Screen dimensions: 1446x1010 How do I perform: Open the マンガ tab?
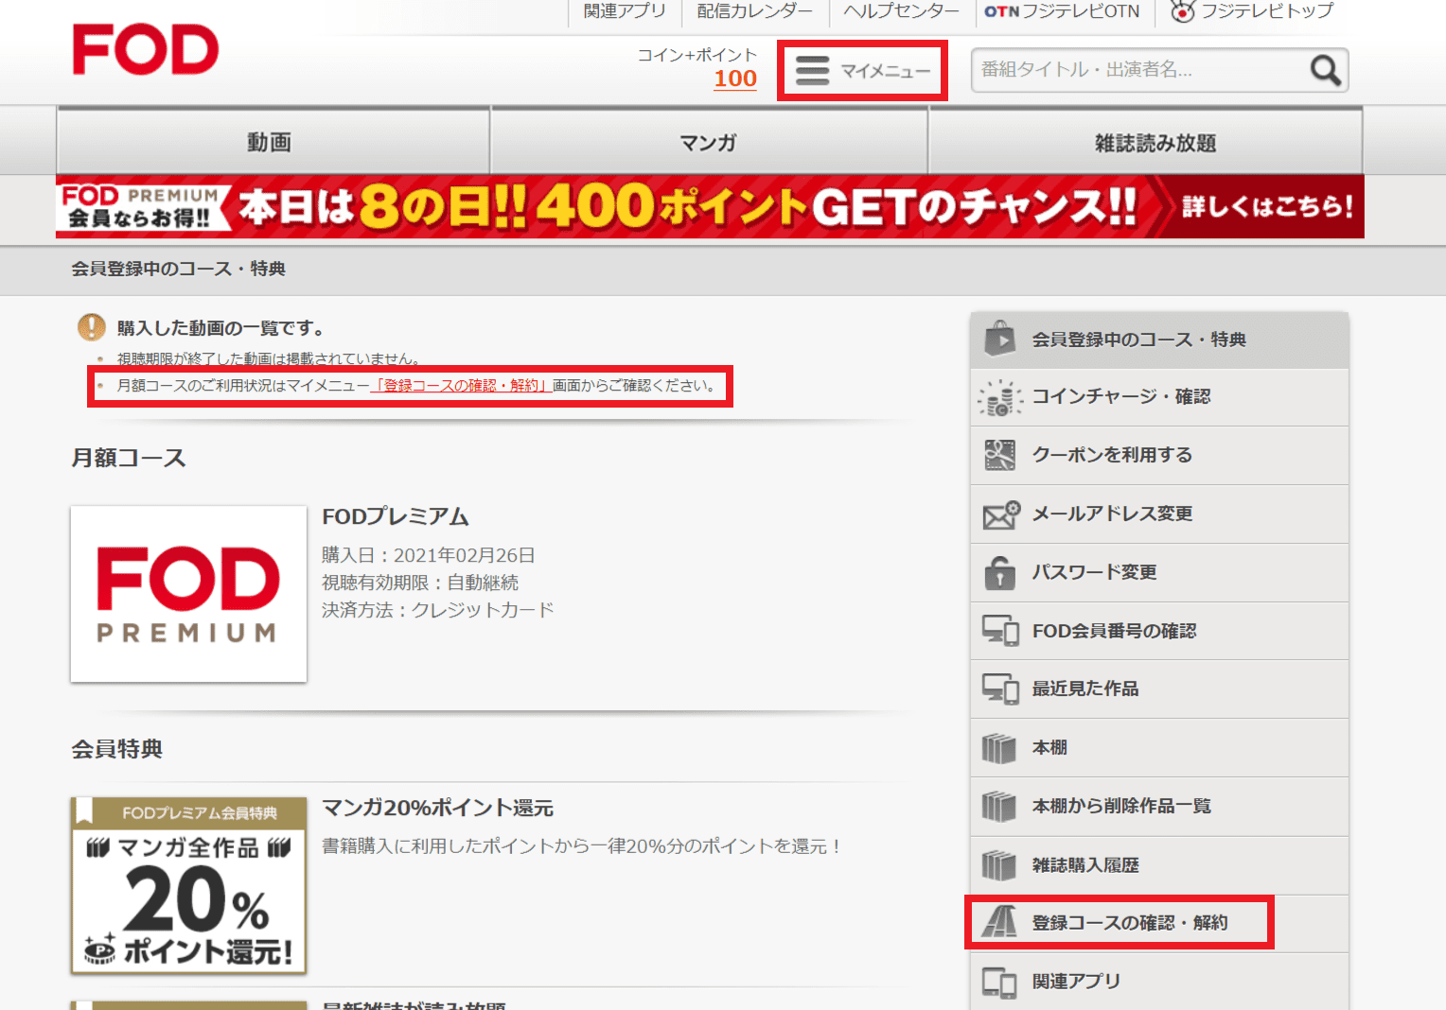pyautogui.click(x=709, y=142)
